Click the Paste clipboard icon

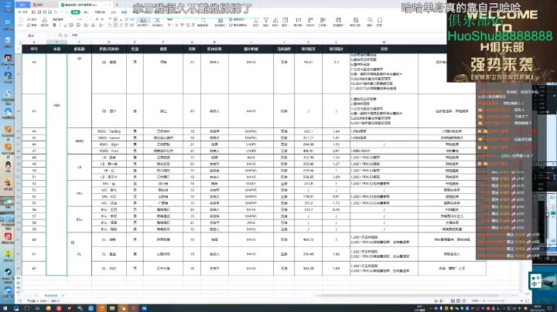[21, 20]
